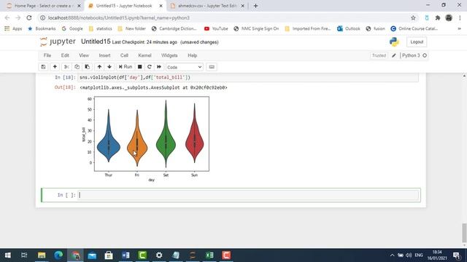Restart kernel and rerun all cells

pos(159,67)
